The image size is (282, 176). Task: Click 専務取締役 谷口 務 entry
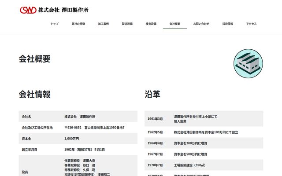point(80,165)
